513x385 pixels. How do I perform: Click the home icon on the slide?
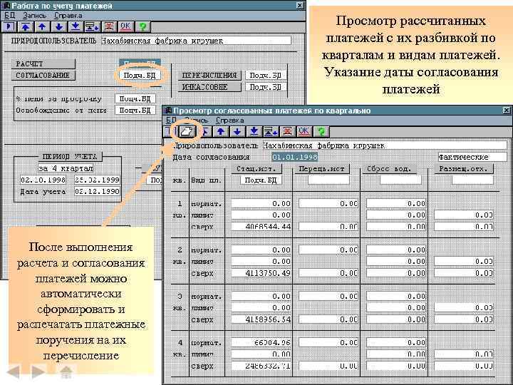(x=66, y=371)
